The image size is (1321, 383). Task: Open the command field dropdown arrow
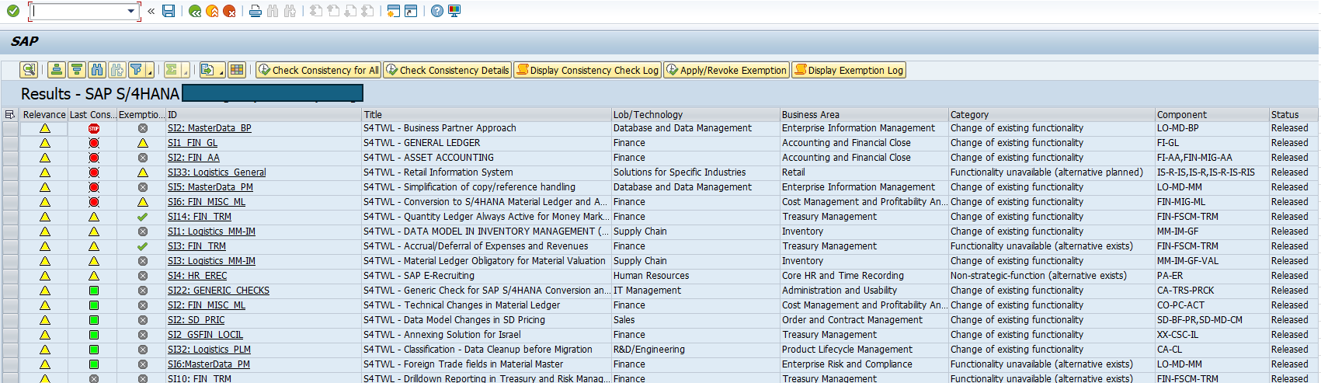click(x=130, y=11)
